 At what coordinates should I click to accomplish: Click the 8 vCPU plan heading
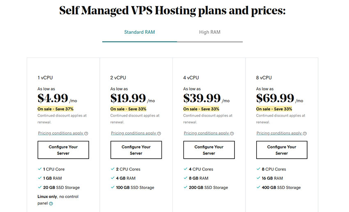pyautogui.click(x=264, y=78)
